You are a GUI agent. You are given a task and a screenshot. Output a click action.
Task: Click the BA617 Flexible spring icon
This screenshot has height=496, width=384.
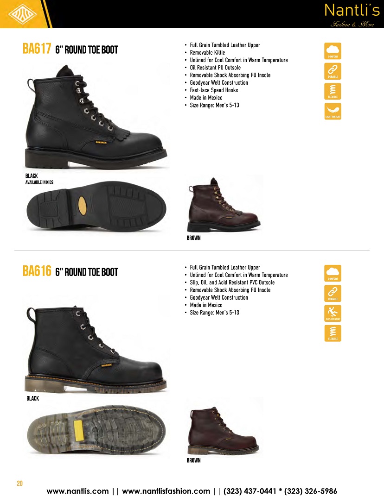click(333, 91)
